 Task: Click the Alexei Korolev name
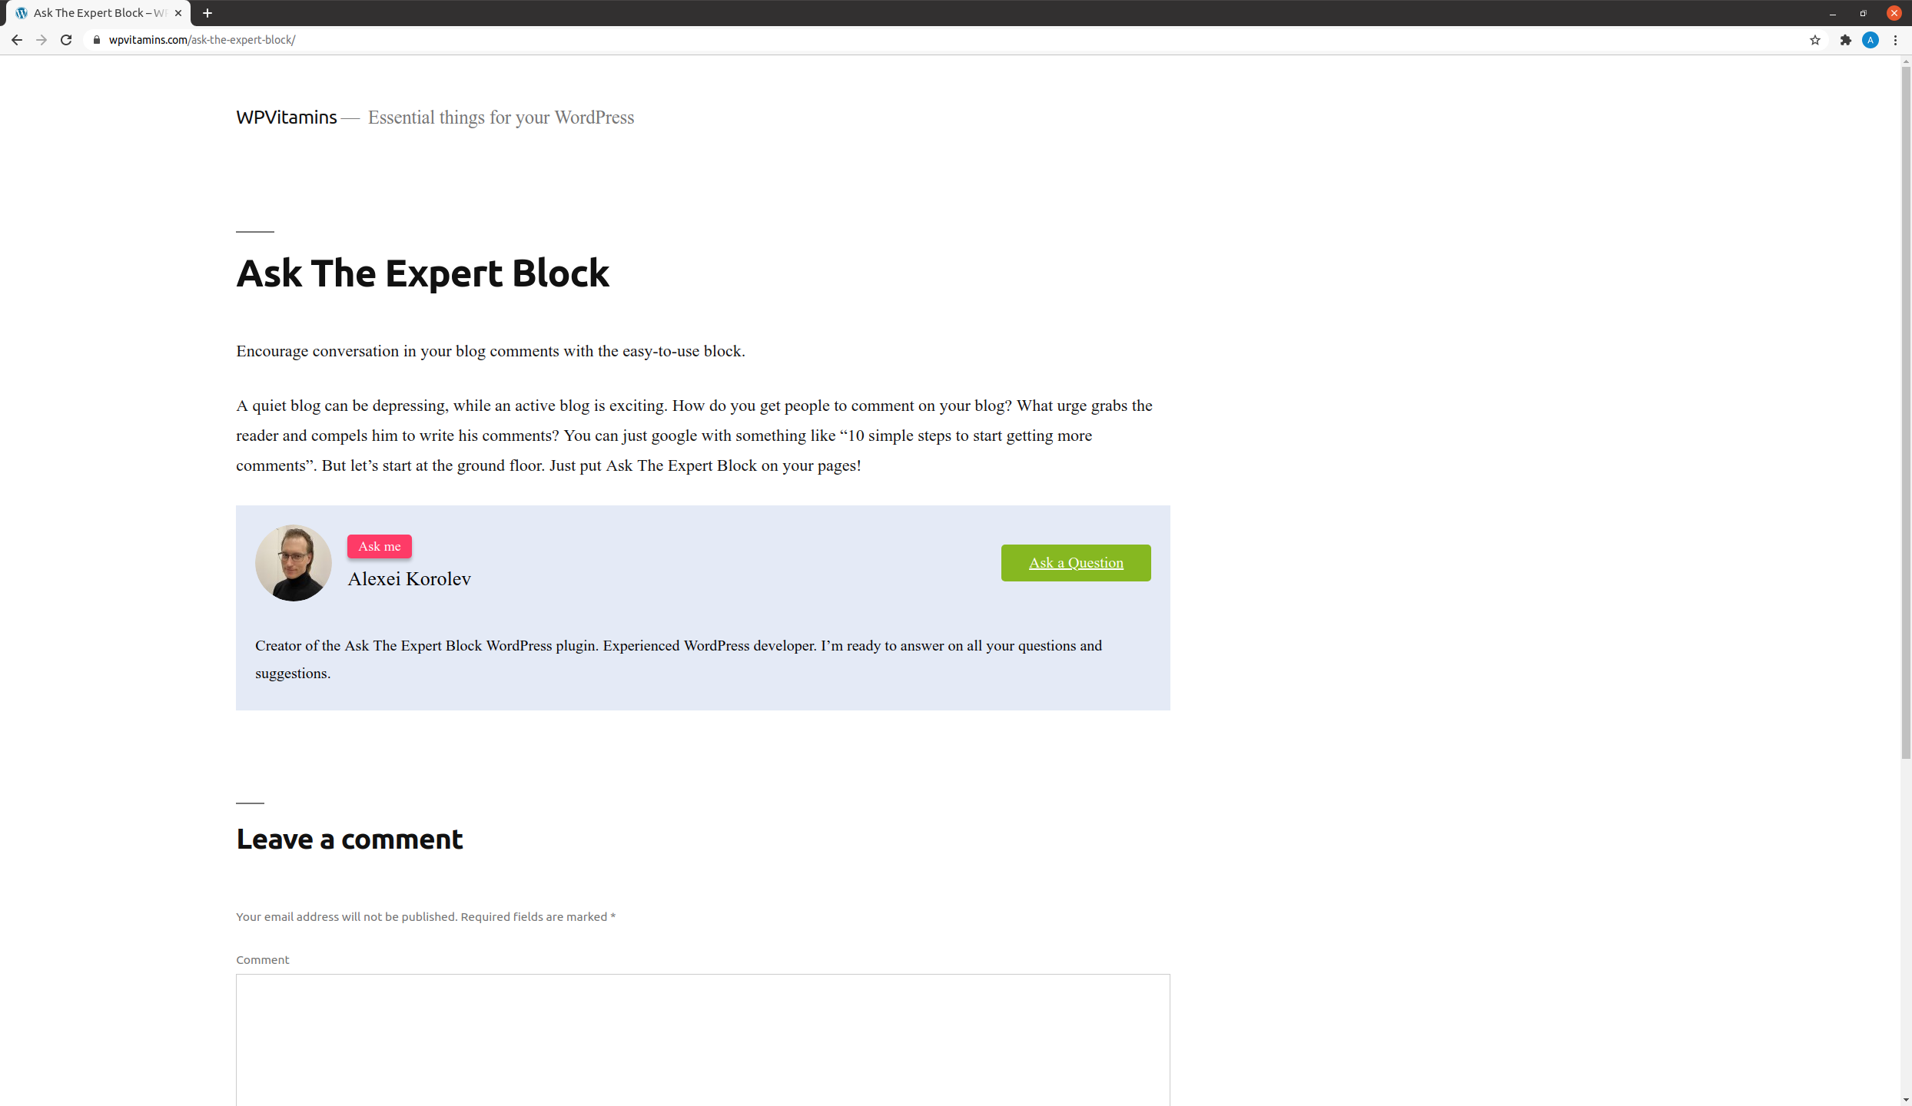tap(409, 579)
